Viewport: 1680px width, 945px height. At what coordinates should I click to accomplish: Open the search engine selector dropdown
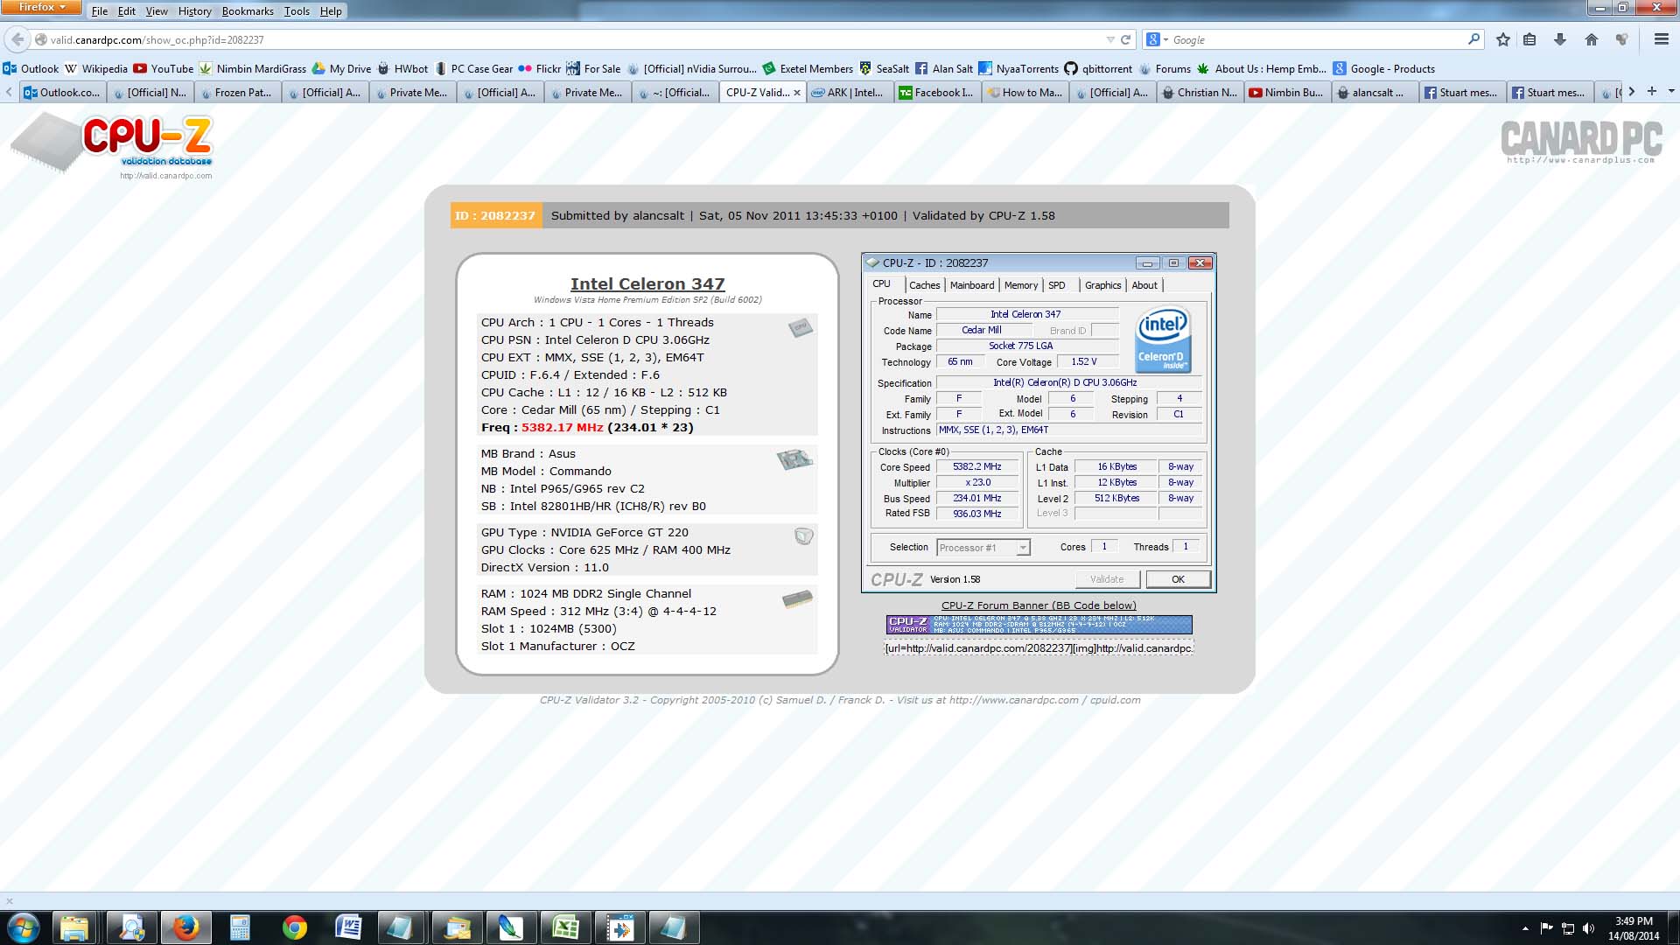tap(1158, 39)
